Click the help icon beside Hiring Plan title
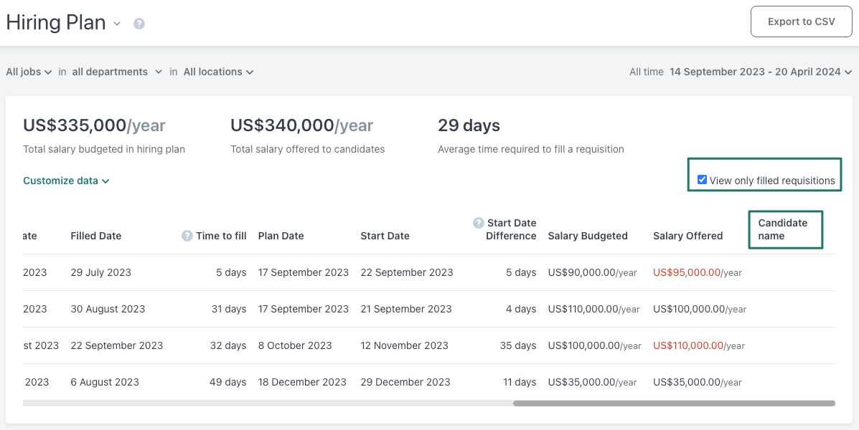Image resolution: width=859 pixels, height=430 pixels. coord(139,24)
